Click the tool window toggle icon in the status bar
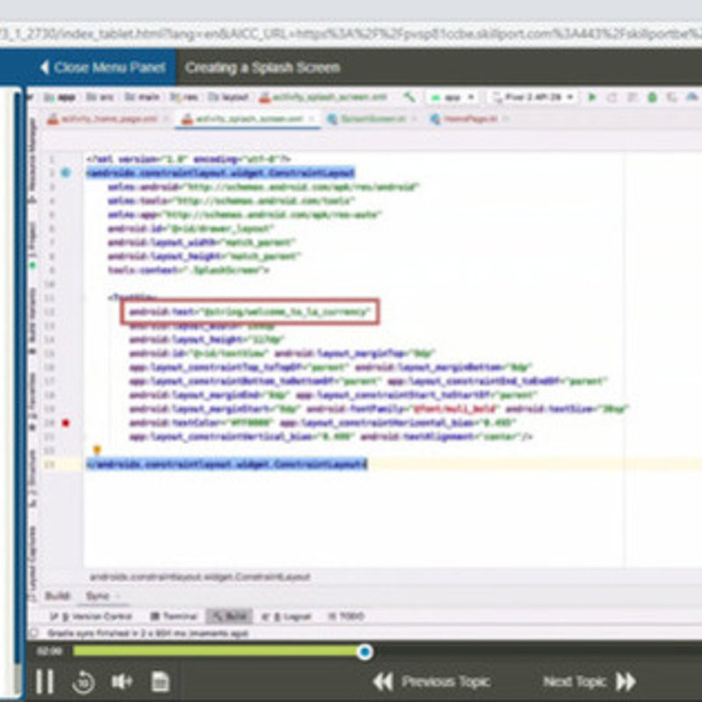The width and height of the screenshot is (702, 702). (x=33, y=633)
